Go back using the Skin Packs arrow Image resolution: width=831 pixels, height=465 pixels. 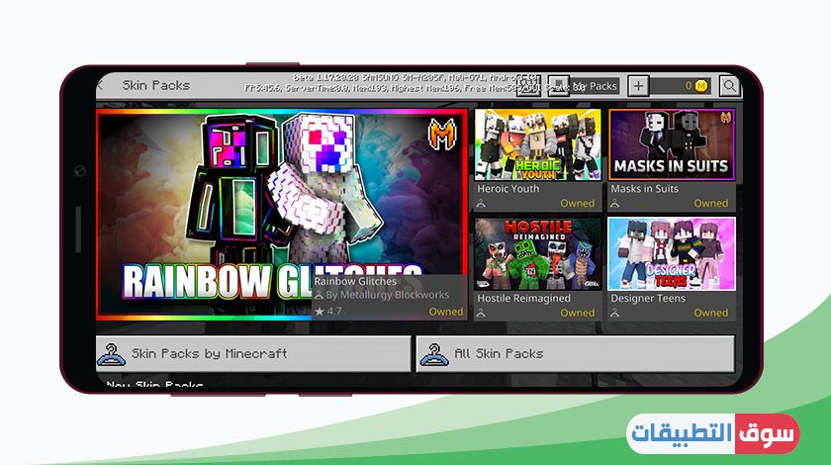(100, 85)
